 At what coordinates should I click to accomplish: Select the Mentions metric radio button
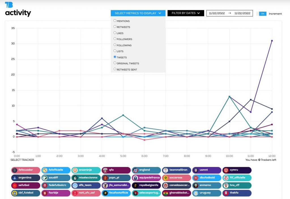click(x=115, y=21)
